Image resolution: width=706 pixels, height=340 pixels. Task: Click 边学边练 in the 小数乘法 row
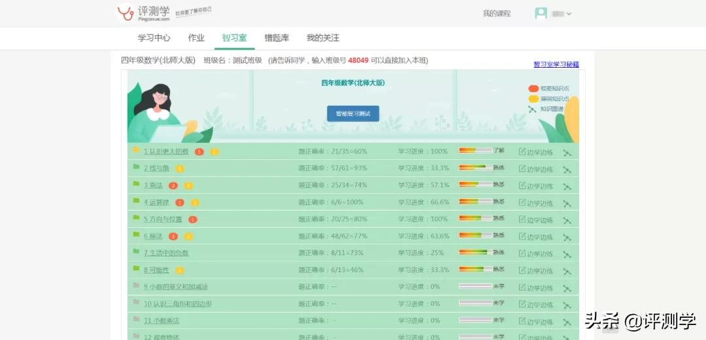pyautogui.click(x=536, y=322)
